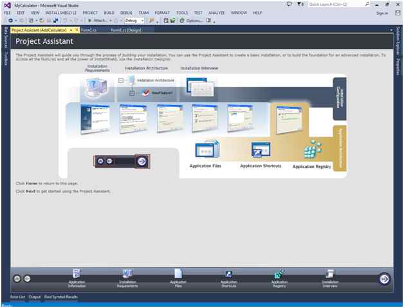Open the Toolbox side panel
404x308 pixels.
tap(6, 59)
